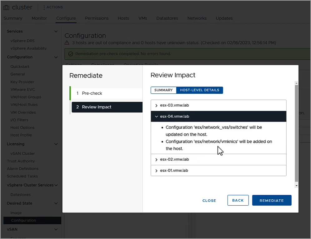This screenshot has height=239, width=311.
Task: Select the Host-Level Details toggle
Action: (200, 90)
